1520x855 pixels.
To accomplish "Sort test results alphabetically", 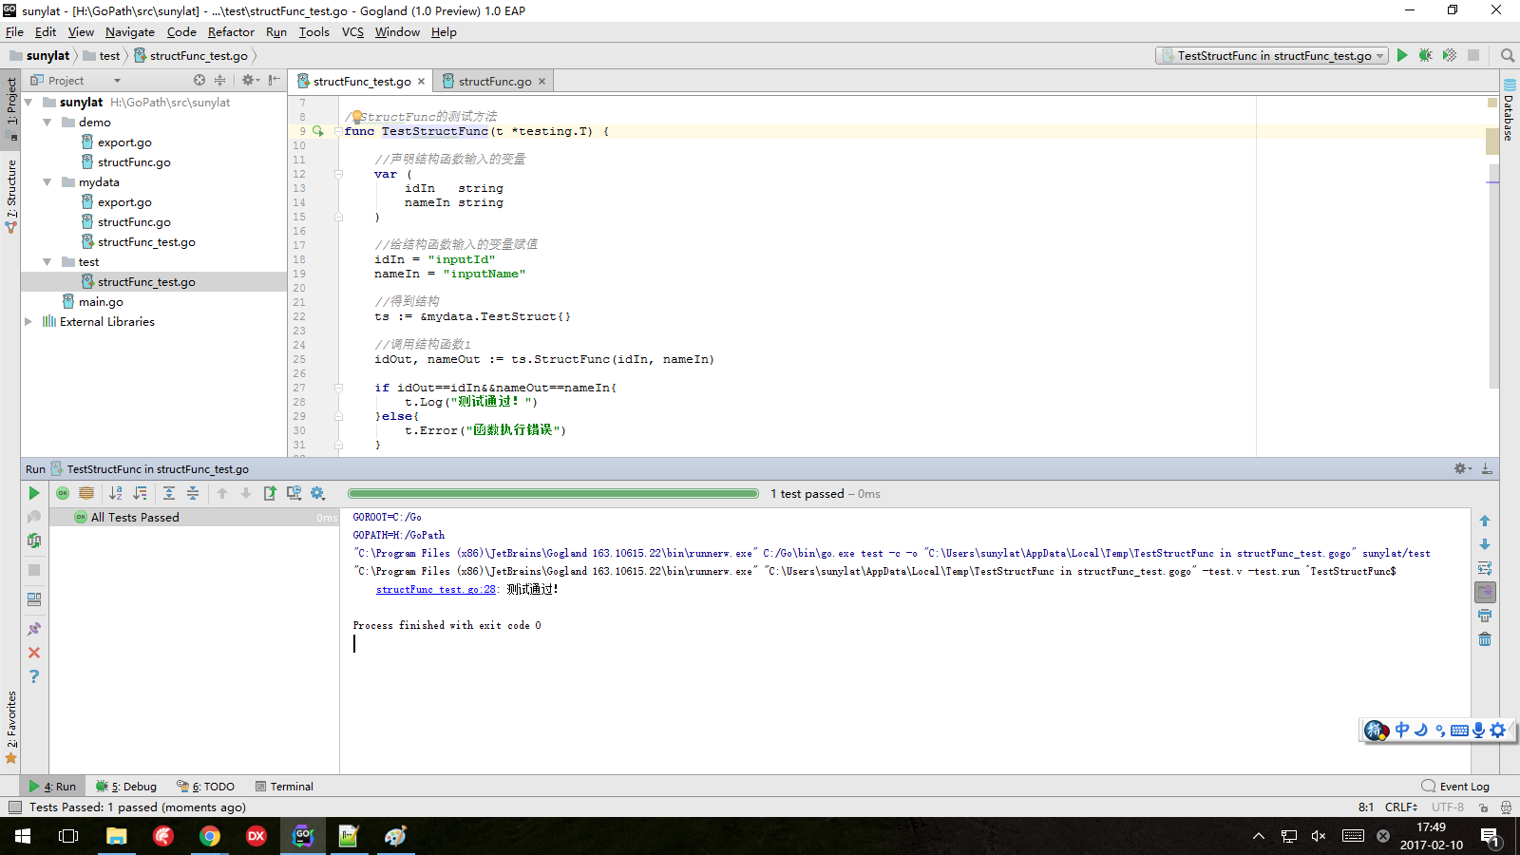I will 116,493.
